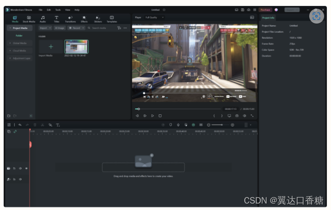Open the Media tab in top toolbar
This screenshot has height=210, width=331.
pyautogui.click(x=15, y=19)
